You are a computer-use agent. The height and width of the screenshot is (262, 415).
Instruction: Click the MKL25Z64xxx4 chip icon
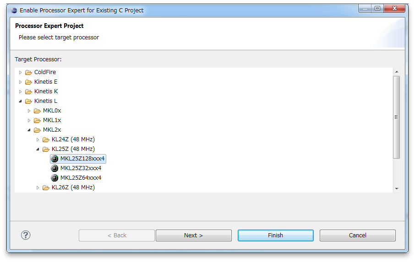click(x=55, y=178)
